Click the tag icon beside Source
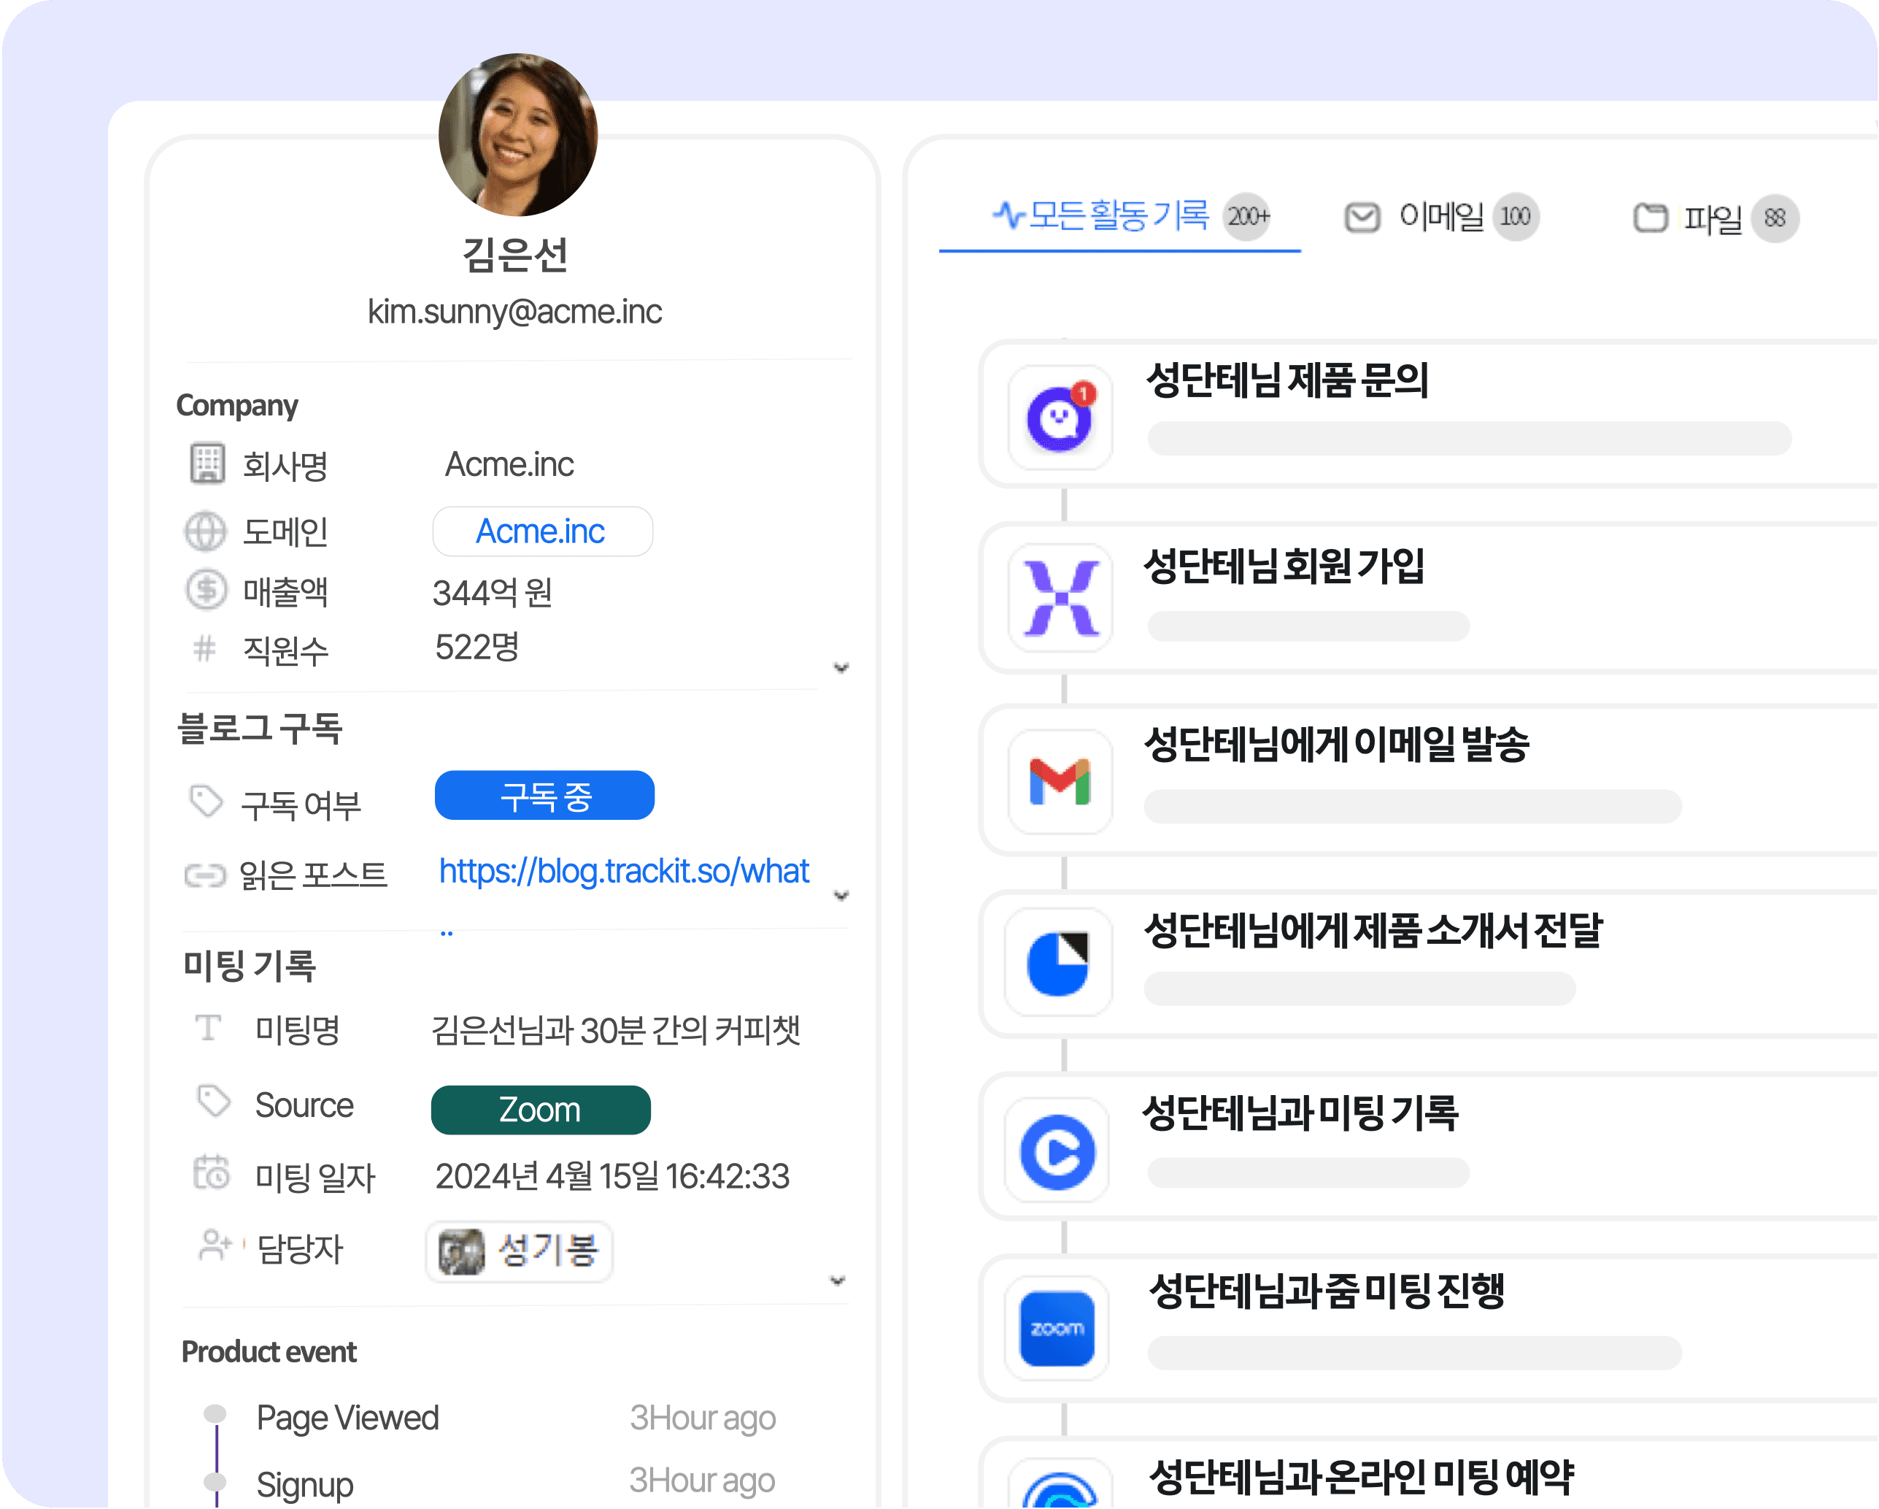 pos(214,1100)
